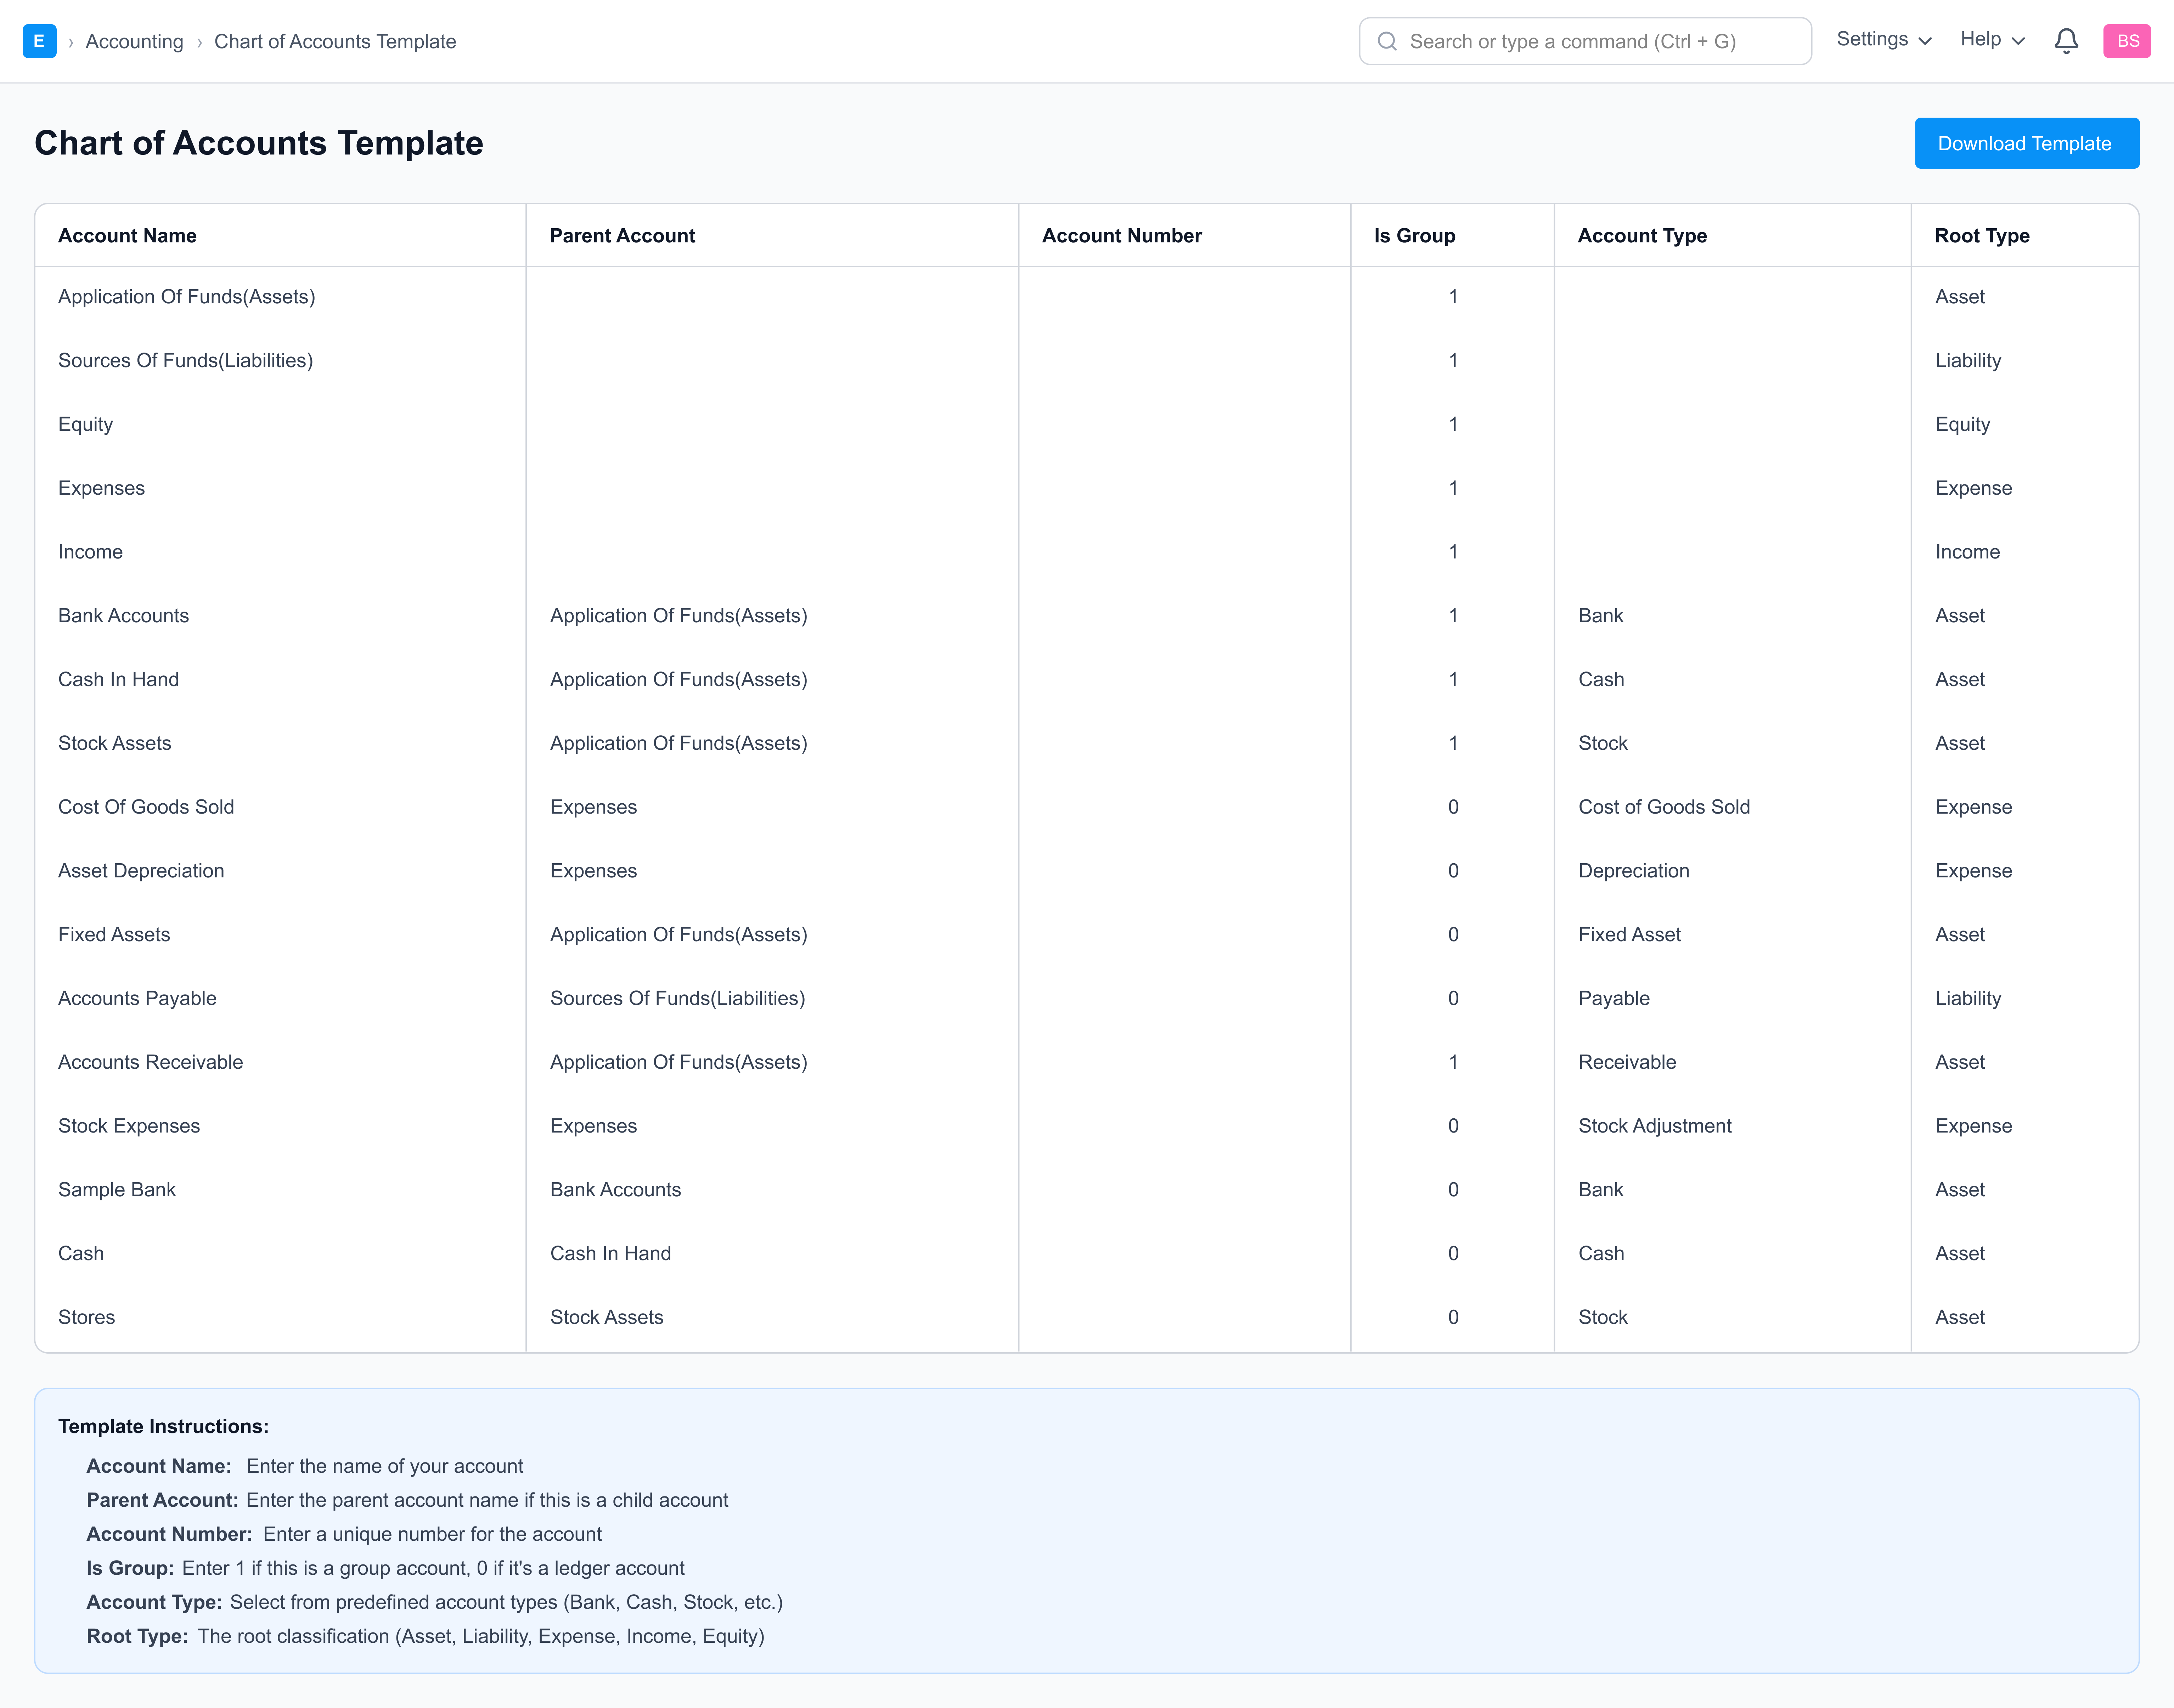Click Cash account name in Cash In Hand row
Screen dimensions: 2174x1708
point(81,1254)
